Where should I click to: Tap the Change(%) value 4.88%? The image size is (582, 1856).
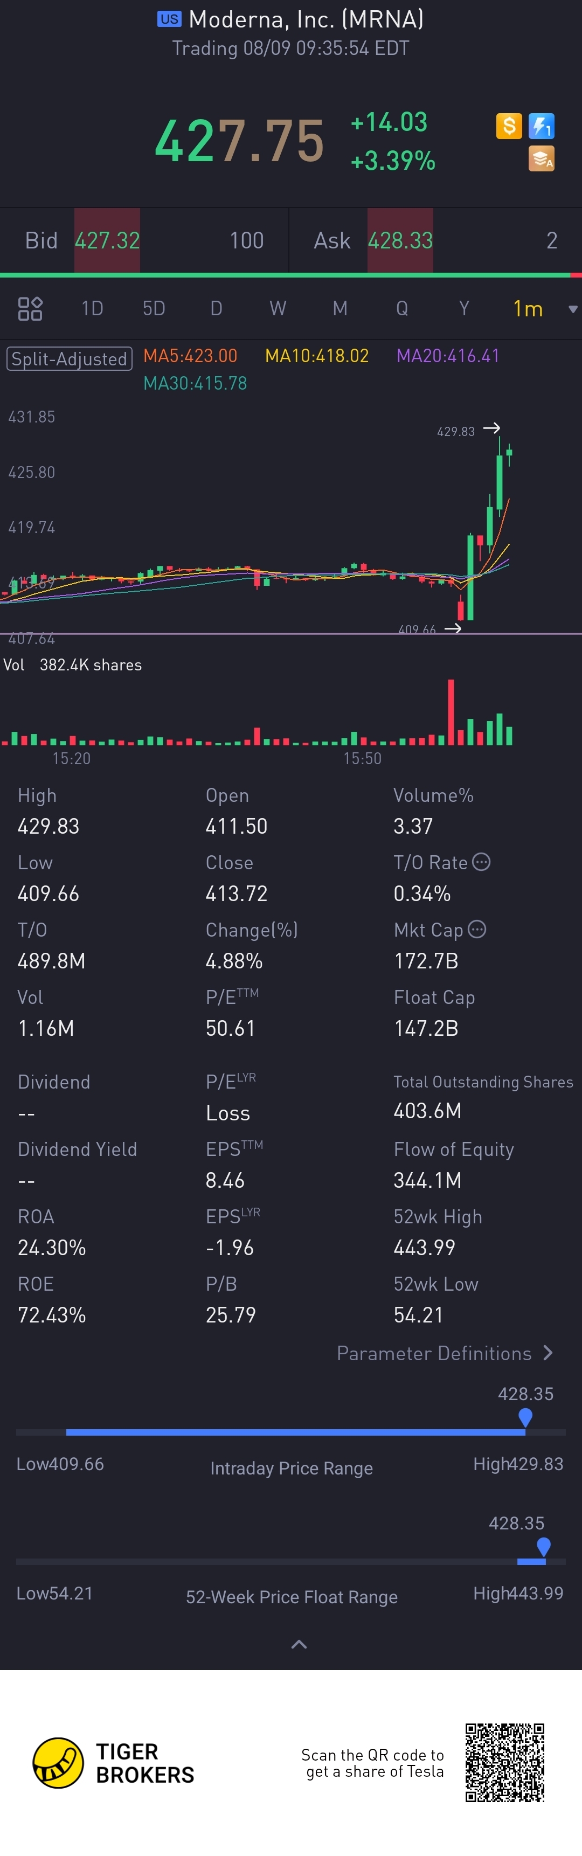point(234,961)
